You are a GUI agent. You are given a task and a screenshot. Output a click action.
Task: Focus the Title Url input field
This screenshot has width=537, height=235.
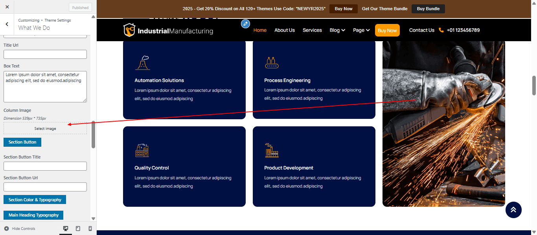point(45,54)
